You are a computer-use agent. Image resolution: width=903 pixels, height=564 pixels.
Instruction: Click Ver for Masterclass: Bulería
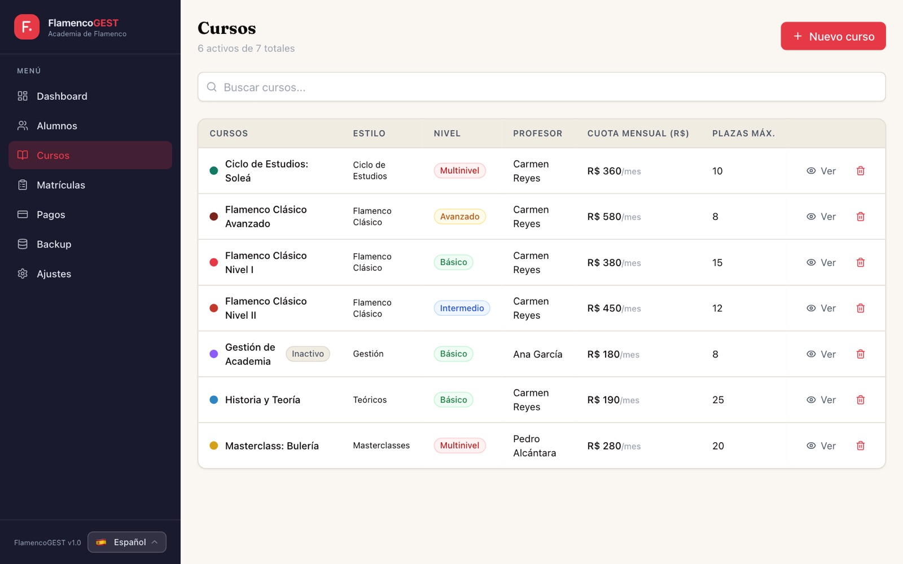click(821, 446)
